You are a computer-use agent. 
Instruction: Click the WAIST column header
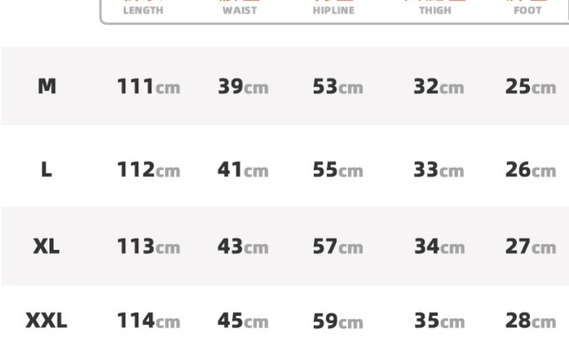click(x=239, y=10)
